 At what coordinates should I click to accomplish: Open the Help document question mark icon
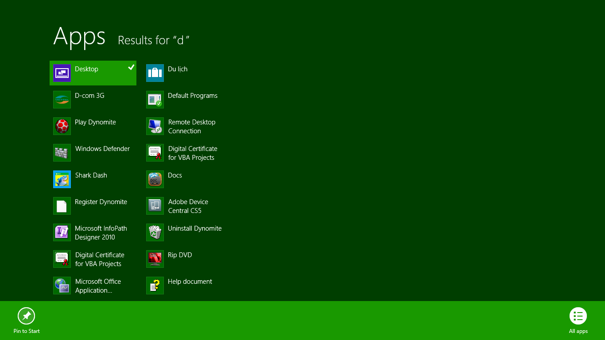coord(155,286)
